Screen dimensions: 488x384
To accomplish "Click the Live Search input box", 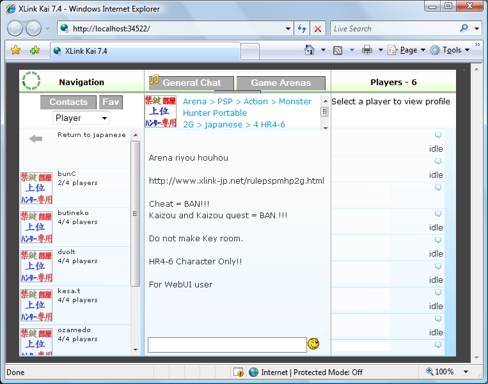I will coord(395,29).
